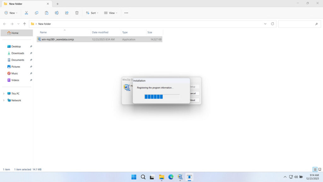Expand This PC in the navigation pane
This screenshot has width=323, height=182.
coord(4,94)
